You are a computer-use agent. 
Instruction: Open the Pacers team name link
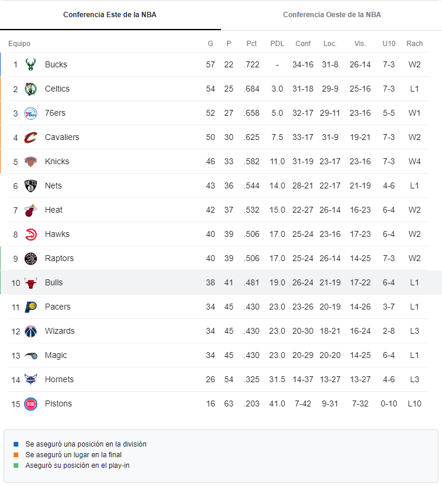pos(57,307)
